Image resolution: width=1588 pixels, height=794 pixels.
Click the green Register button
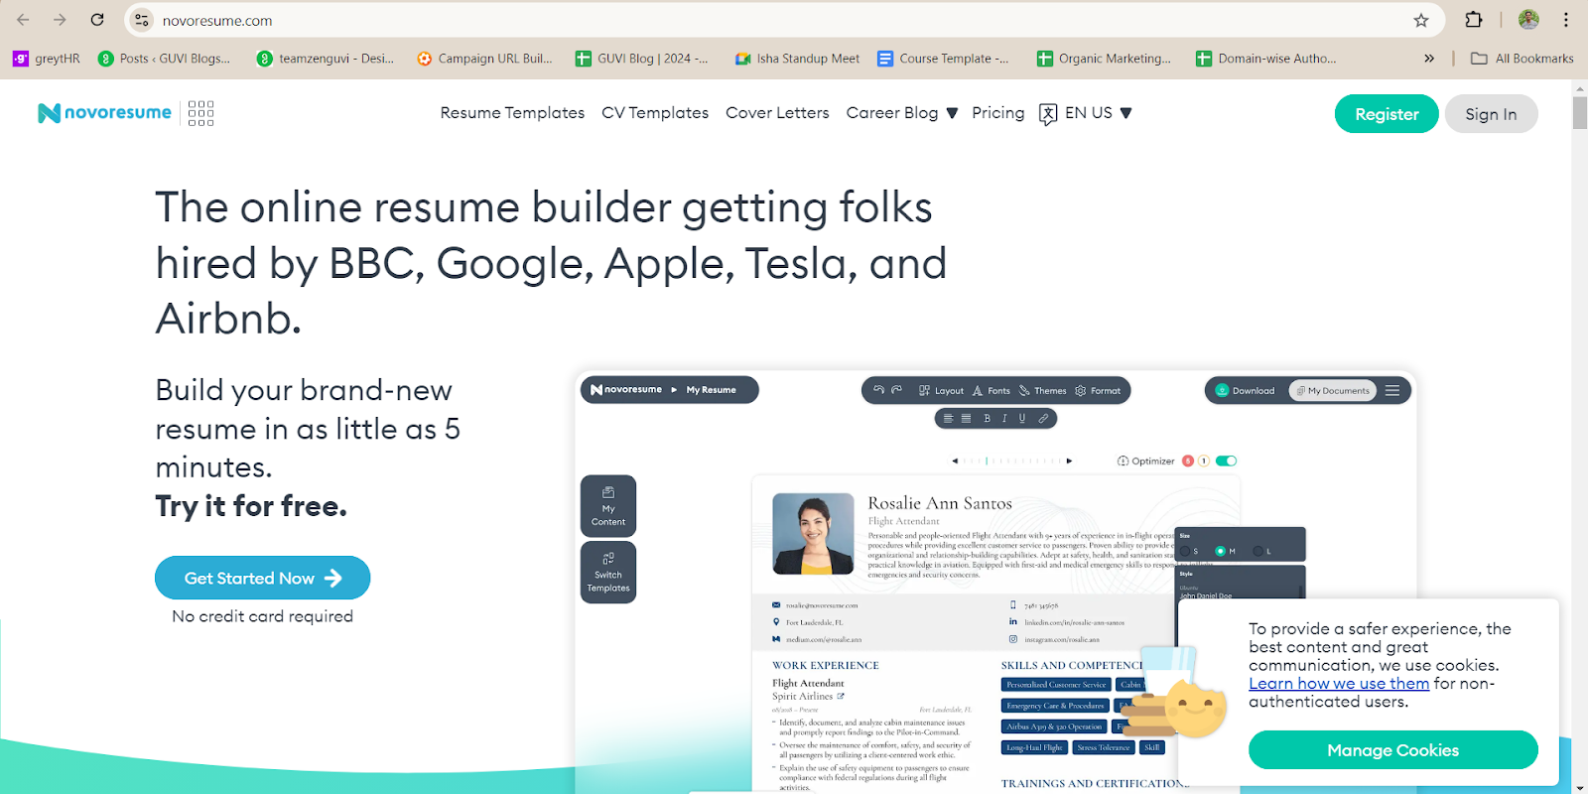point(1387,114)
